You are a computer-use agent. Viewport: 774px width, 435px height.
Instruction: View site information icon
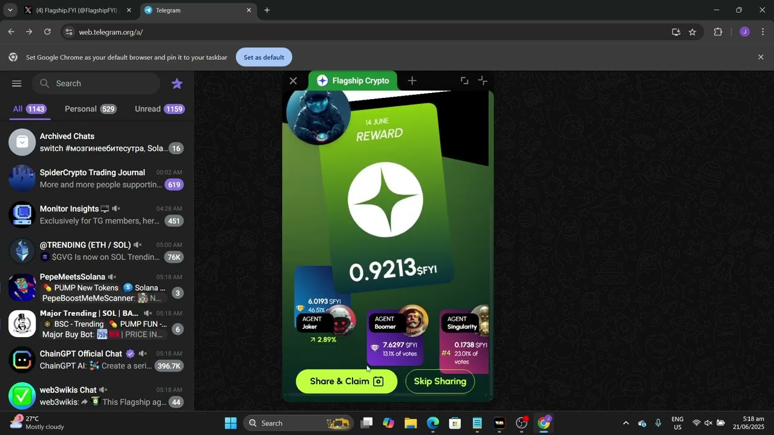(69, 32)
